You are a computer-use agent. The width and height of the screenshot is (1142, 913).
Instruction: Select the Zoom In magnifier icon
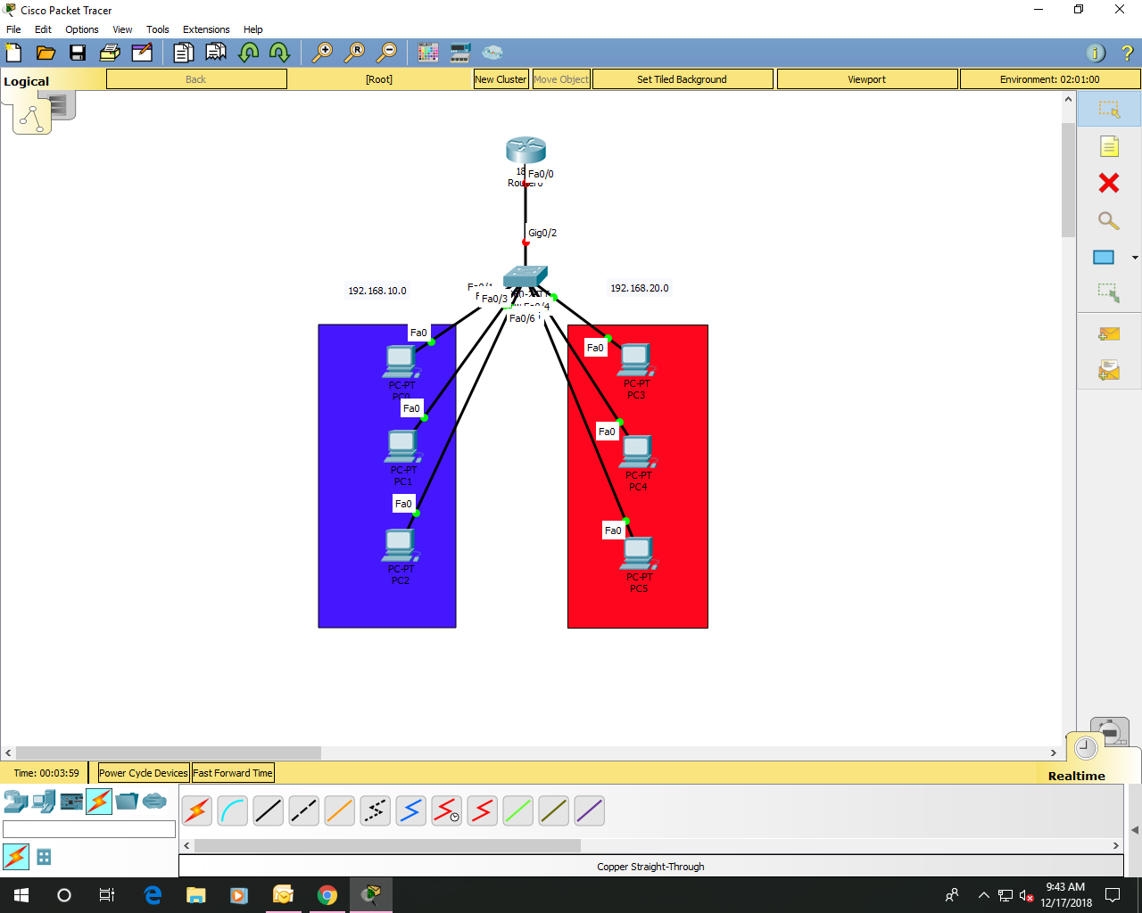[x=325, y=53]
